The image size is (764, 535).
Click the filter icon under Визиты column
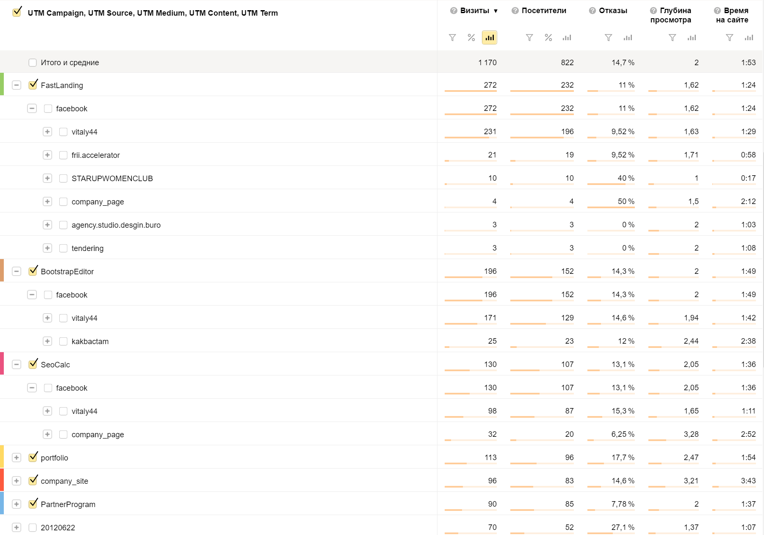coord(452,38)
